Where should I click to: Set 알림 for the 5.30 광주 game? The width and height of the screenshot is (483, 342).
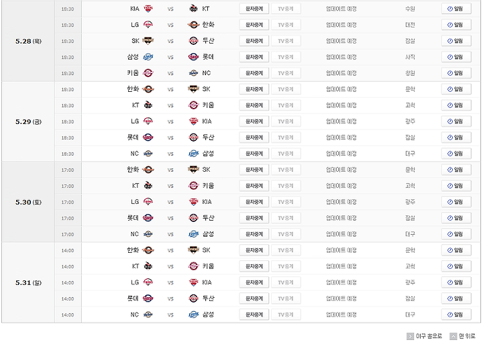pyautogui.click(x=456, y=202)
